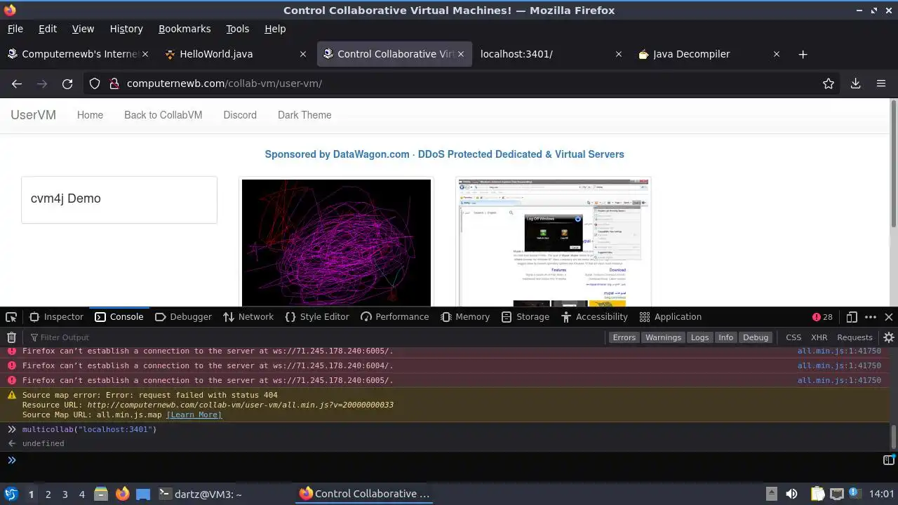Open the system start menu icon
This screenshot has height=505, width=898.
click(x=11, y=494)
